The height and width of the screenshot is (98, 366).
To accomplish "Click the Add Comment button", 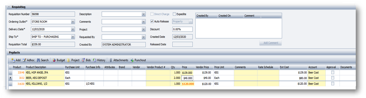I will click(x=270, y=43).
